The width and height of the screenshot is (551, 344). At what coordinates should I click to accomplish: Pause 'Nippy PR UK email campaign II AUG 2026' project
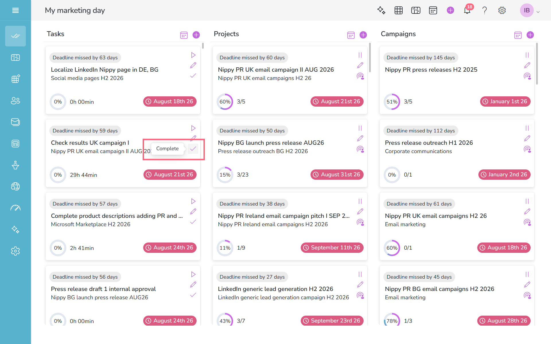[x=360, y=55]
